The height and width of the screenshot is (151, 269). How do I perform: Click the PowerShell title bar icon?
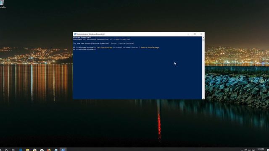75,34
